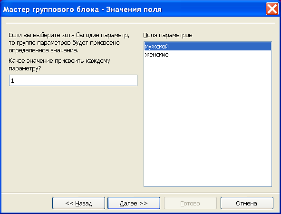Click the dialog title 'Мастер группового блока'
Viewport: 281px width, 214px height.
click(x=51, y=10)
